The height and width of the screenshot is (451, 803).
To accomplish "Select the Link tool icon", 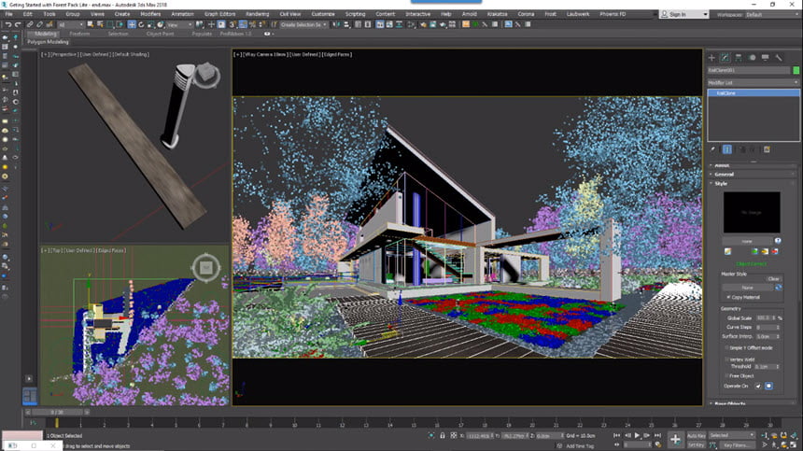I will click(x=30, y=24).
